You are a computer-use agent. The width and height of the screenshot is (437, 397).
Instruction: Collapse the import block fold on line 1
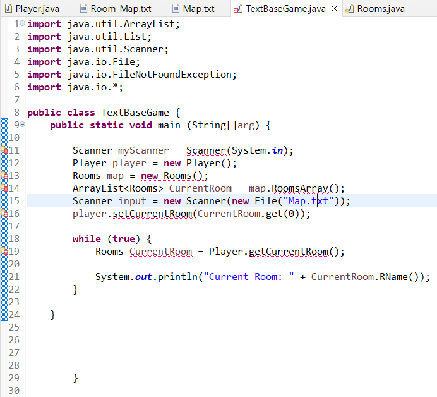(x=23, y=23)
